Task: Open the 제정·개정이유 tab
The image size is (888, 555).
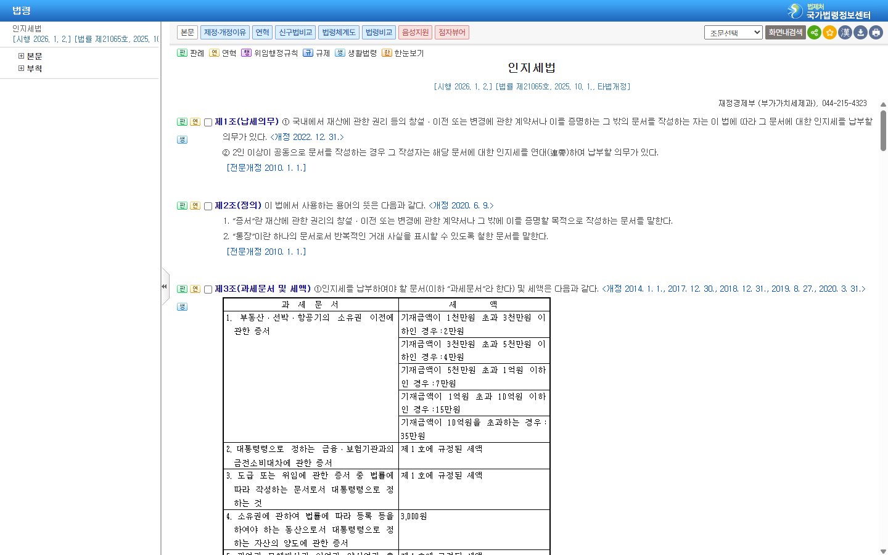Action: 225,32
